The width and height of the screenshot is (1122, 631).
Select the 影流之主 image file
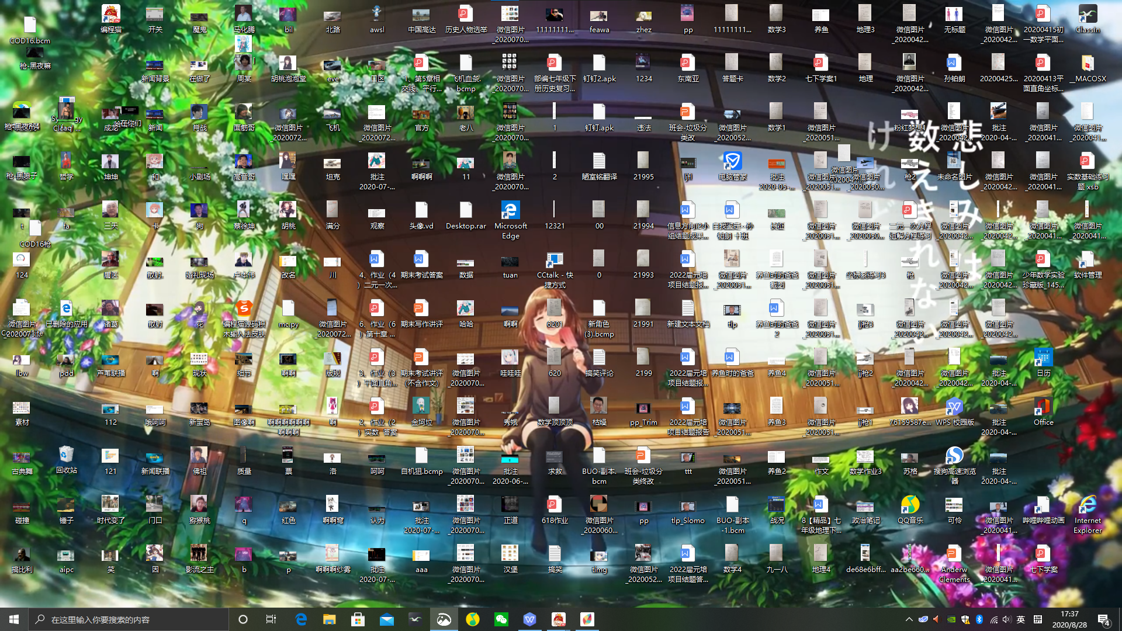[x=199, y=559]
